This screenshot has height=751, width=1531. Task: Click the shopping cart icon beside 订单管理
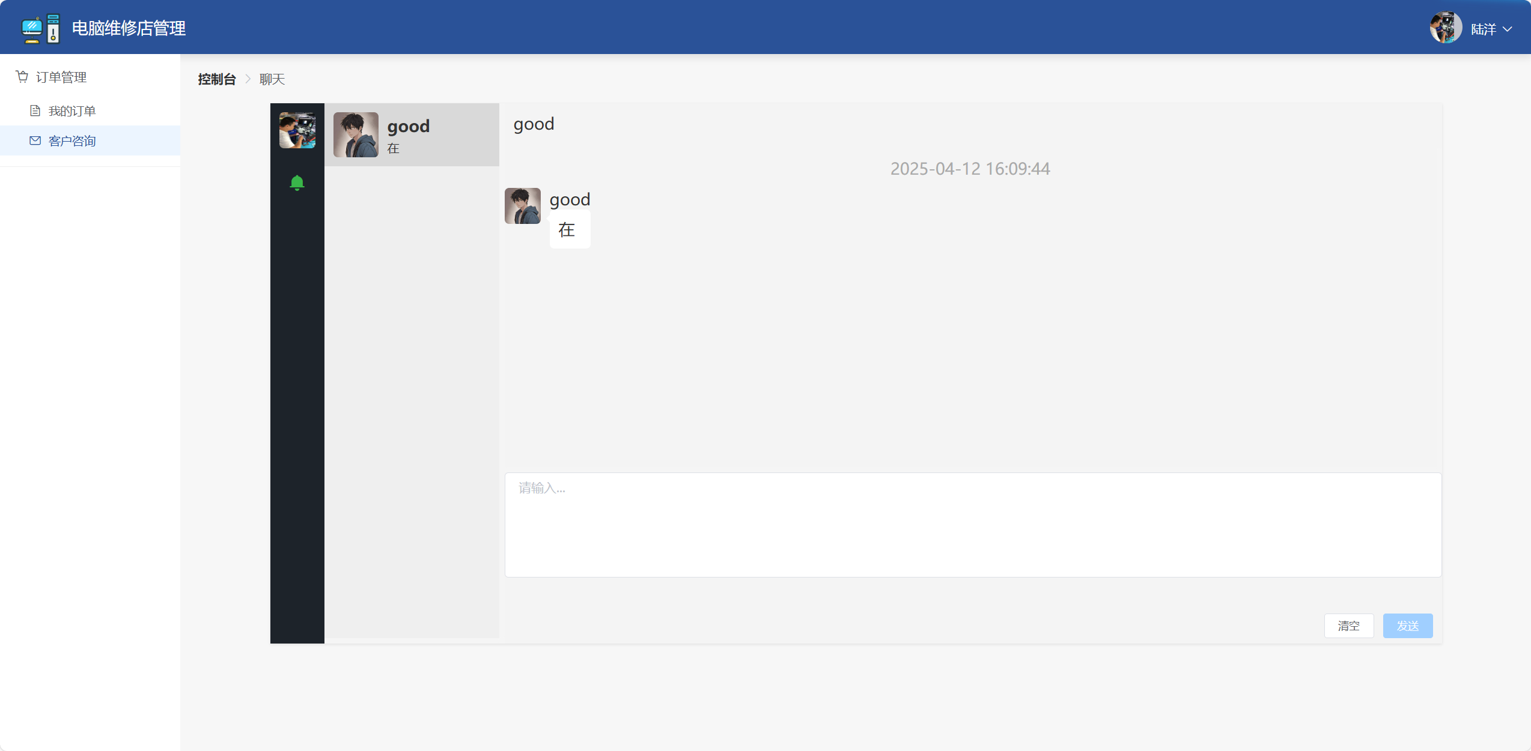point(22,77)
